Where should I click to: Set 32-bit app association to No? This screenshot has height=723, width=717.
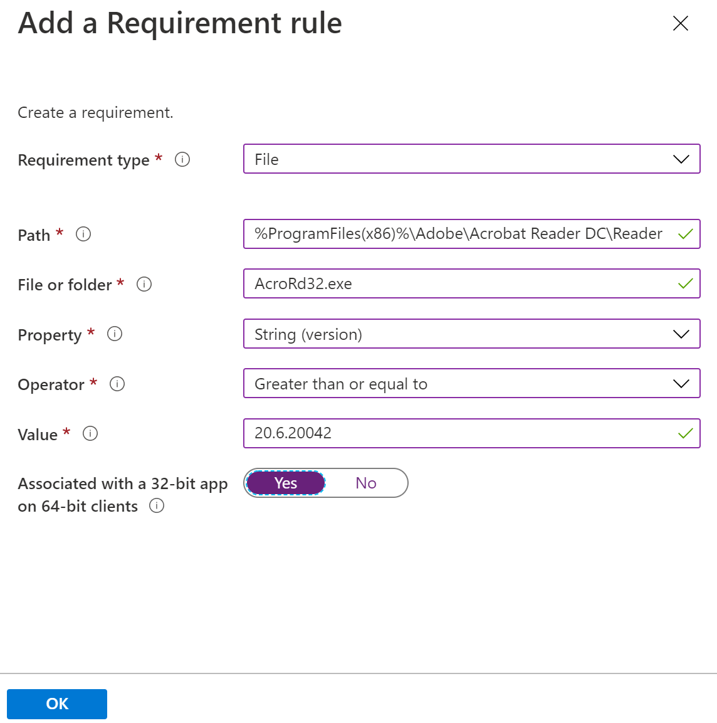point(365,483)
